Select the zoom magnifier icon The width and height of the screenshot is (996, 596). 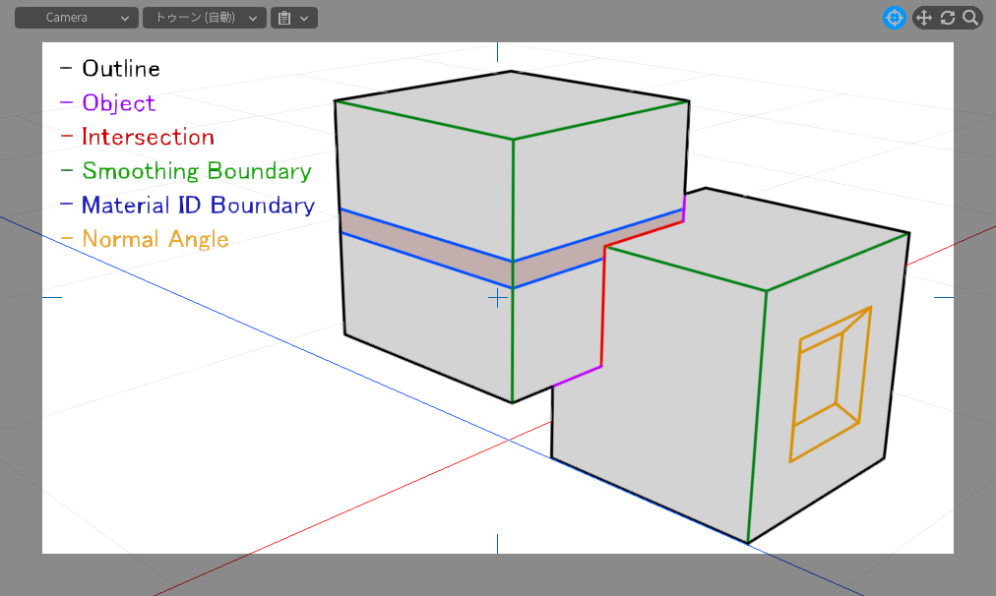pyautogui.click(x=970, y=18)
